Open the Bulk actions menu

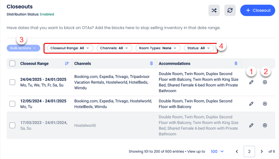23,48
